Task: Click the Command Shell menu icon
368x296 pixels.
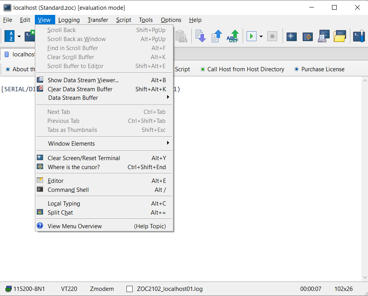Action: [x=40, y=190]
